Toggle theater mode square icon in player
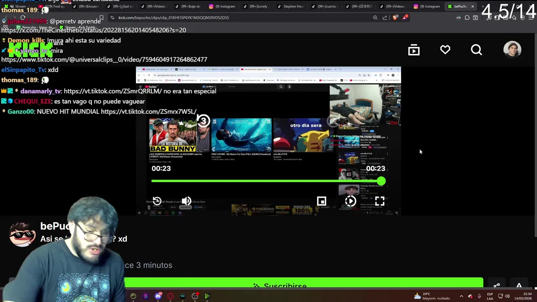The height and width of the screenshot is (302, 537). 321,201
